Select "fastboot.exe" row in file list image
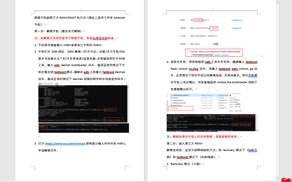 (x=199, y=105)
